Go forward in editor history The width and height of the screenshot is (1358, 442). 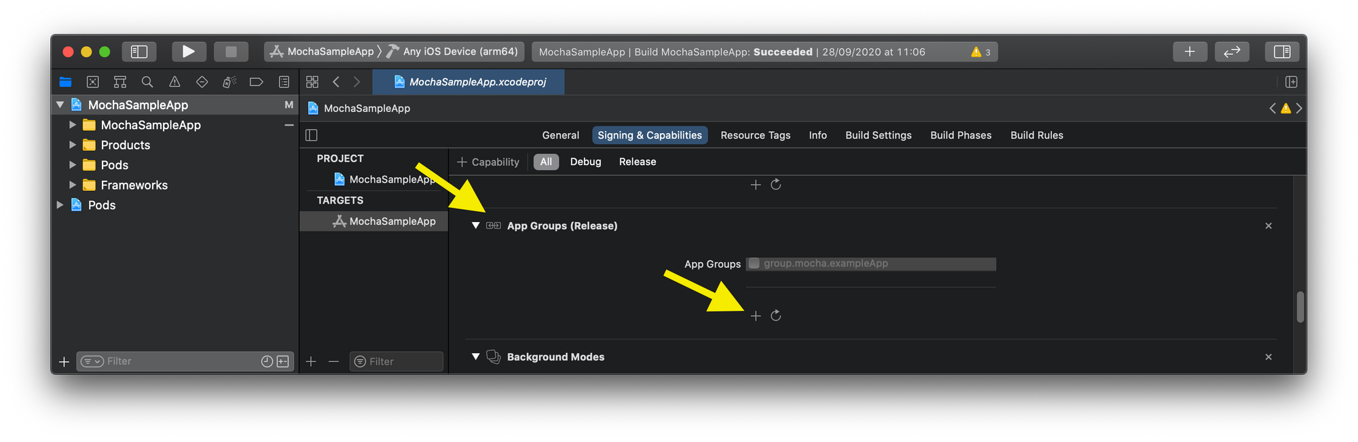357,82
